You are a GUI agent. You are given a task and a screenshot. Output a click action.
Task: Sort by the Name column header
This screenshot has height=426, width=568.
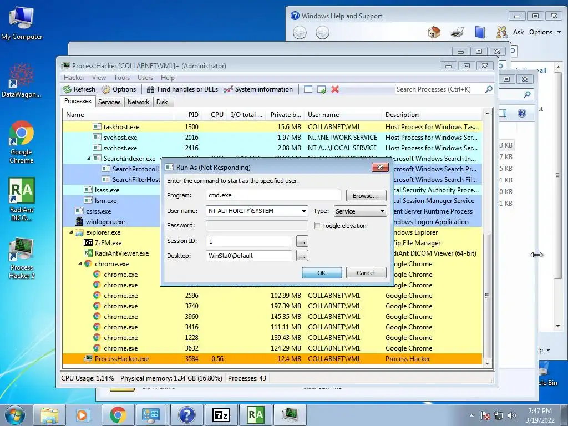[x=118, y=115]
